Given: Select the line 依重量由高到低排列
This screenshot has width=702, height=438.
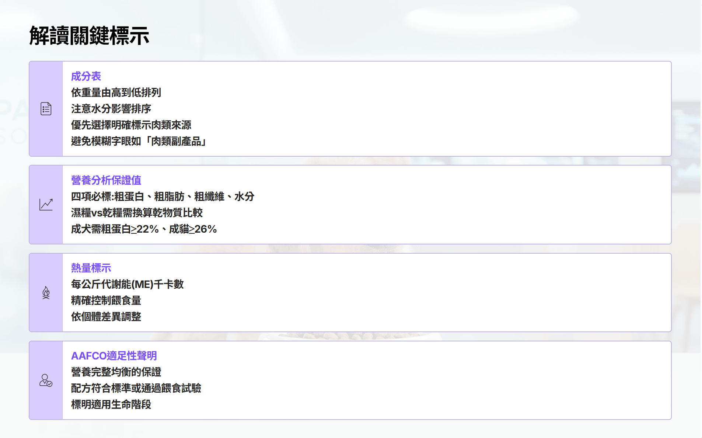Looking at the screenshot, I should [x=116, y=93].
